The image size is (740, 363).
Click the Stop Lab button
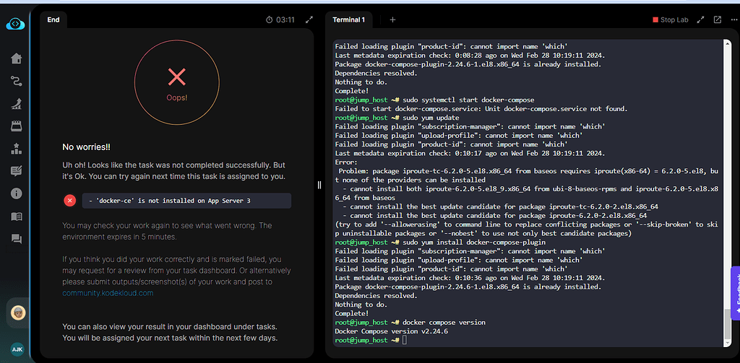click(x=670, y=19)
